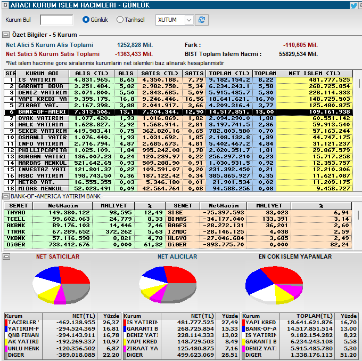Select the INVESTAZ YATI row
This screenshot has height=361, width=362.
[x=178, y=170]
